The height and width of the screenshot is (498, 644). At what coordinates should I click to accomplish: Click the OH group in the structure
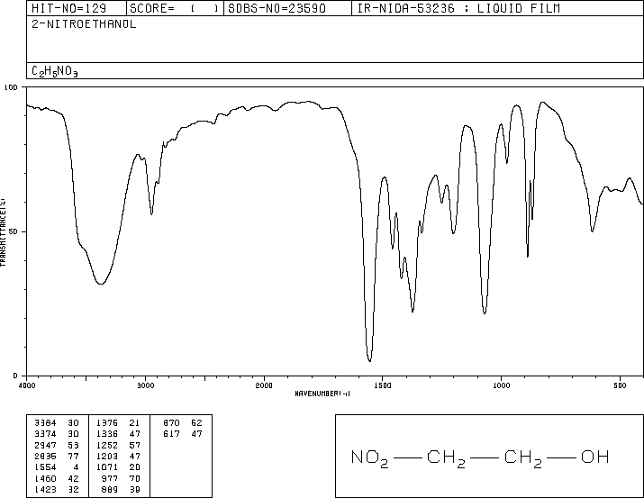(594, 457)
